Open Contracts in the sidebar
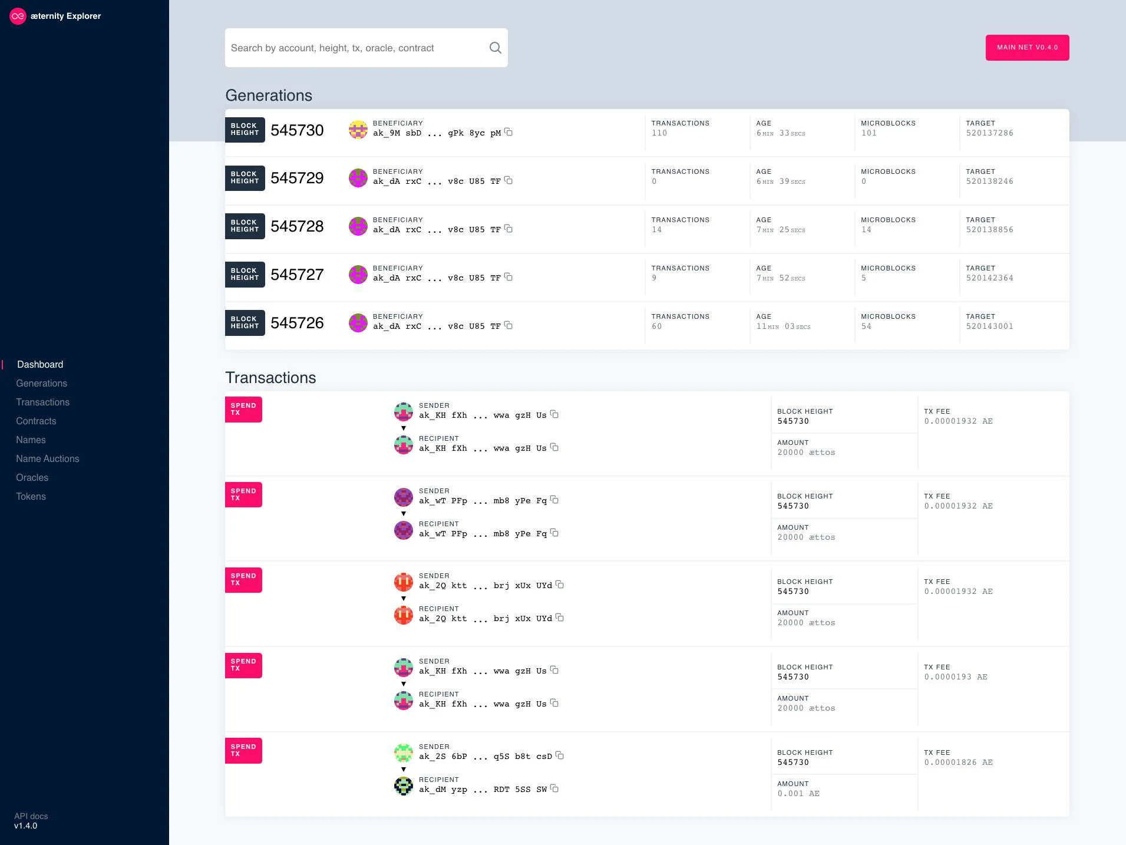The height and width of the screenshot is (845, 1126). [x=36, y=421]
